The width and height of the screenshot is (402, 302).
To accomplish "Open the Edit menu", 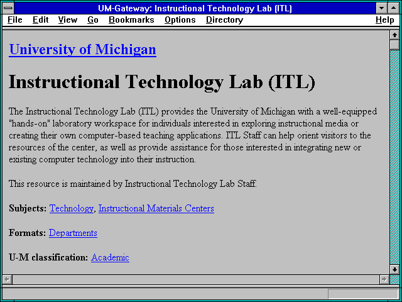I will [x=40, y=20].
